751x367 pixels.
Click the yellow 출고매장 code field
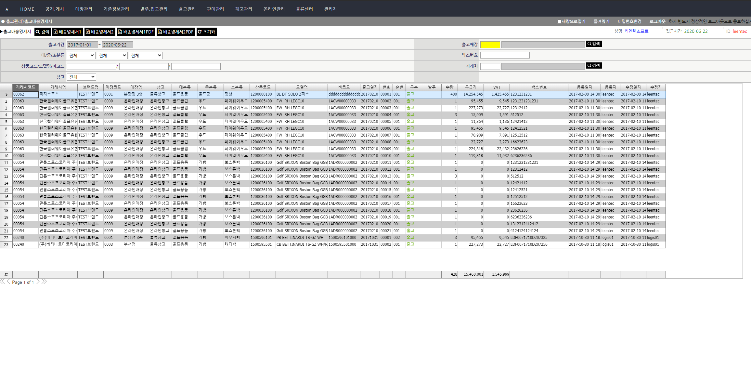click(x=490, y=45)
